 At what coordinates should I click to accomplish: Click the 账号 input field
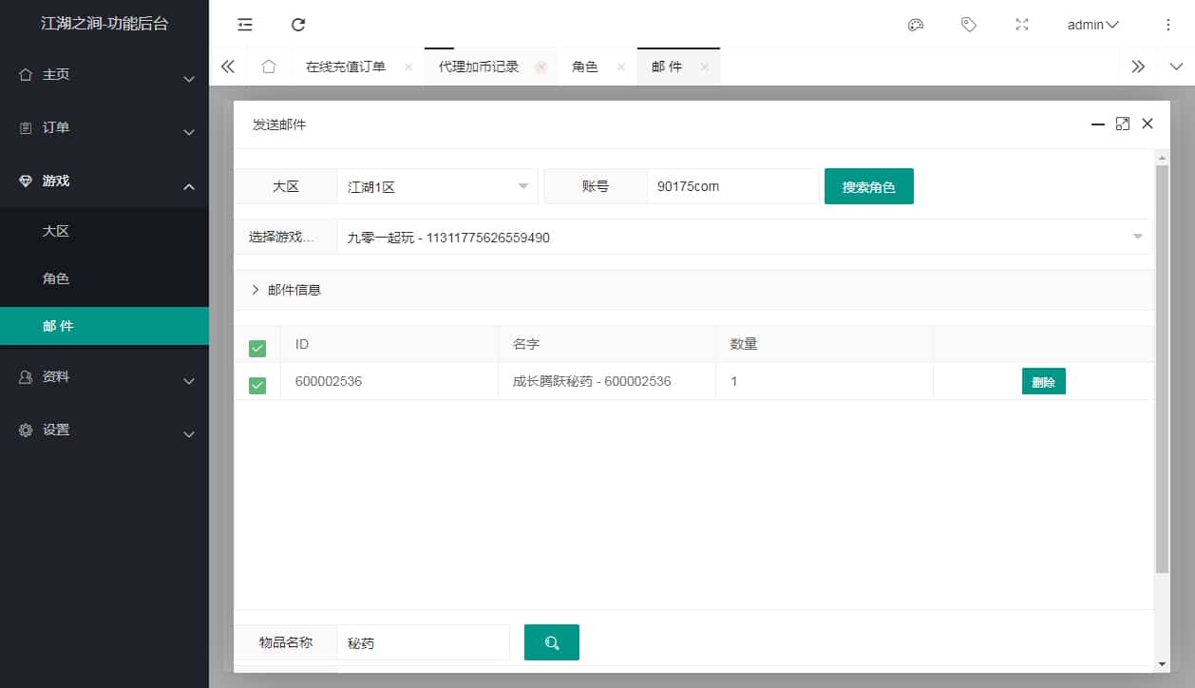coord(731,187)
